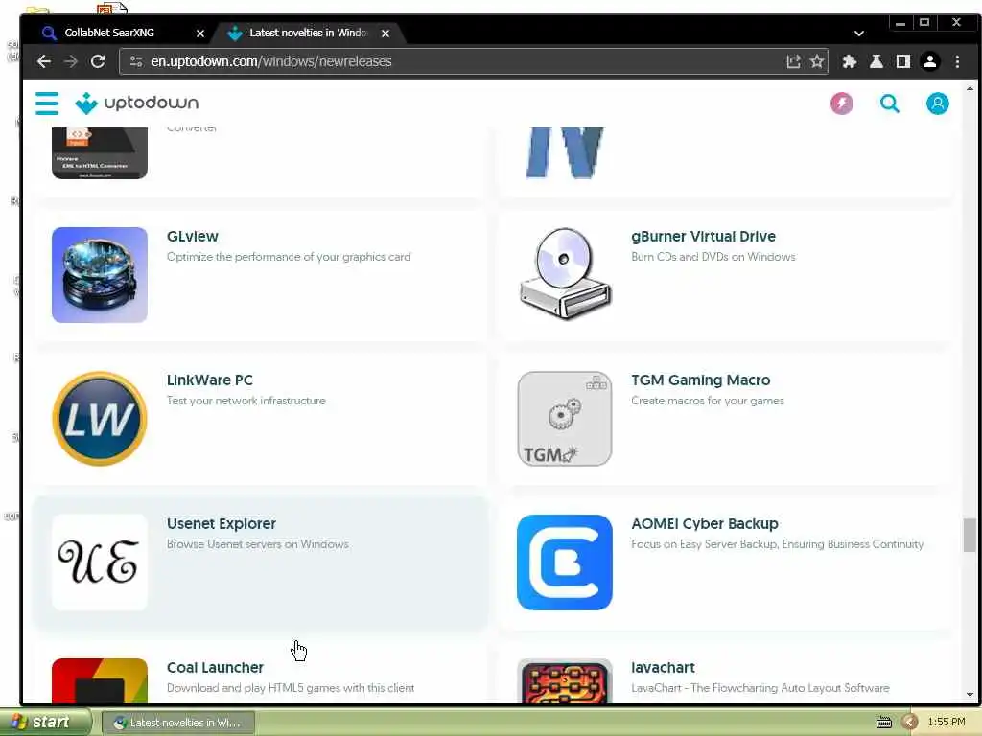Open the browser extensions puzzle icon
982x736 pixels.
pyautogui.click(x=850, y=61)
